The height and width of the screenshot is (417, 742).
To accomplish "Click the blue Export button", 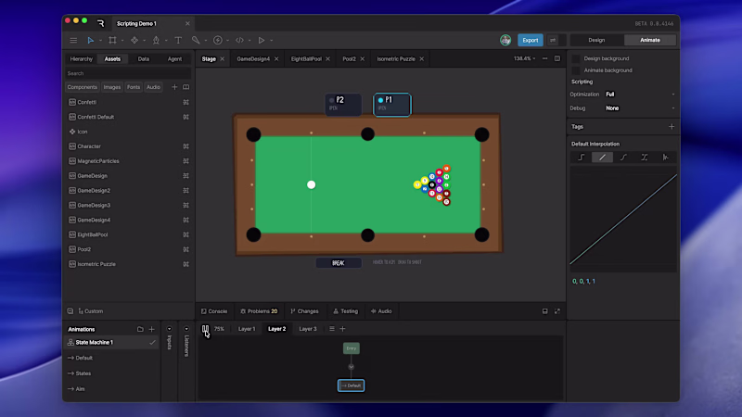I will click(x=530, y=40).
